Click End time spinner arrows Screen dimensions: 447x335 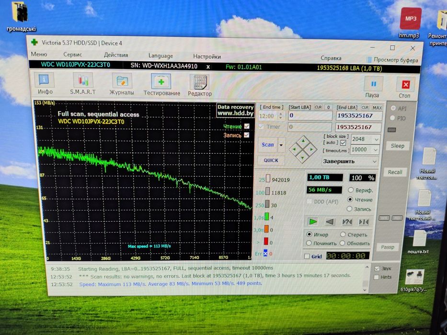tap(281, 116)
